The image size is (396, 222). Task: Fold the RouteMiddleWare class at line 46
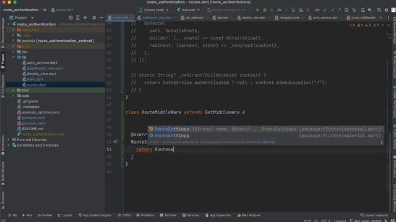point(123,112)
